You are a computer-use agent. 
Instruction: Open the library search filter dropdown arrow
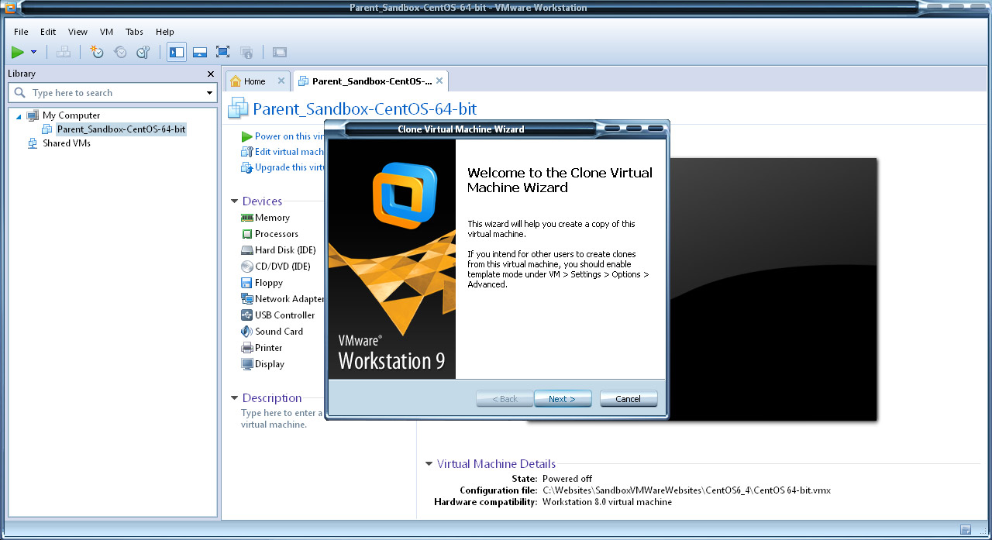[x=210, y=93]
